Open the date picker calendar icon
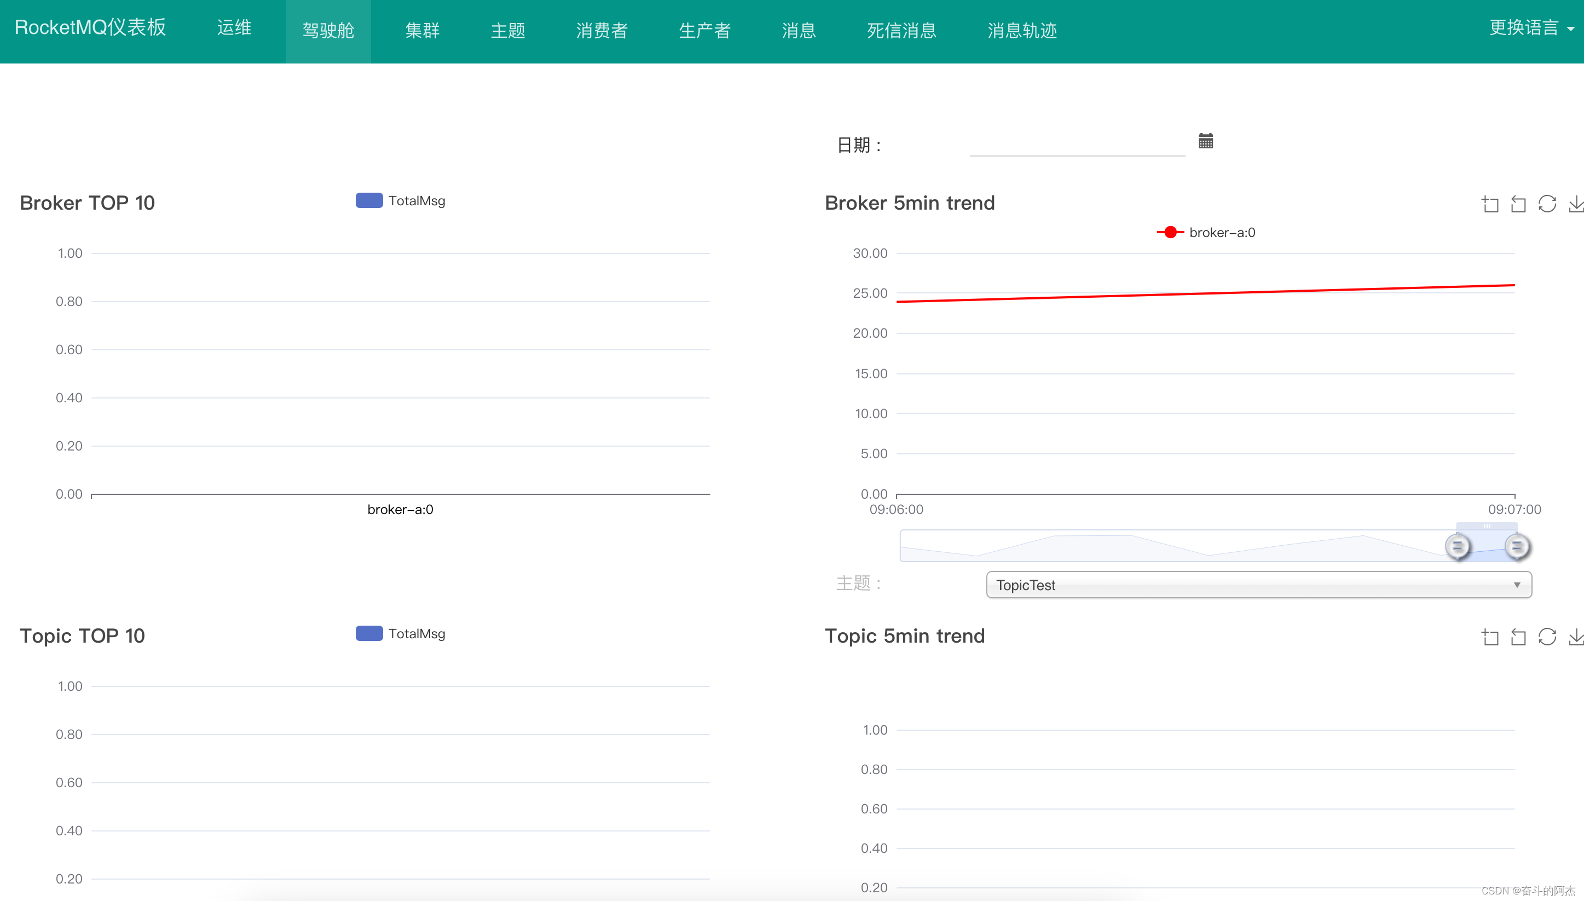 pyautogui.click(x=1205, y=141)
